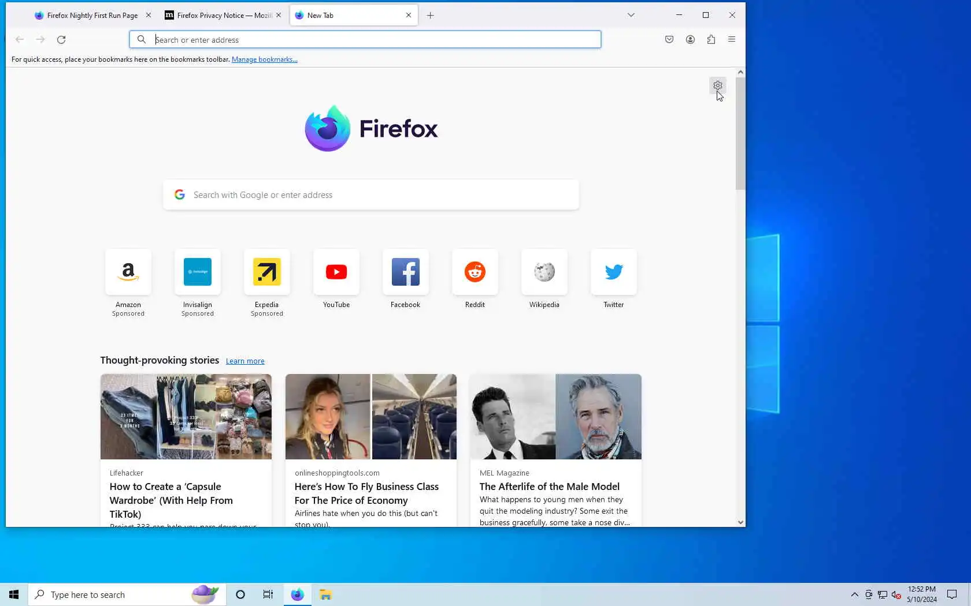Close the New Tab tab
The height and width of the screenshot is (606, 971).
pyautogui.click(x=409, y=16)
